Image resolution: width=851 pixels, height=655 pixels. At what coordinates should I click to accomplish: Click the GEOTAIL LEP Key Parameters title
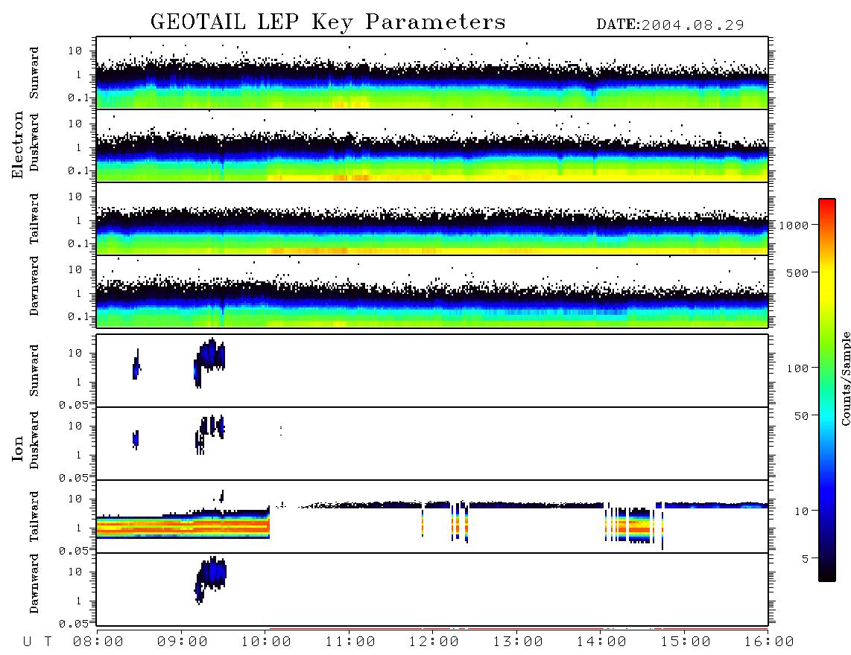click(328, 22)
